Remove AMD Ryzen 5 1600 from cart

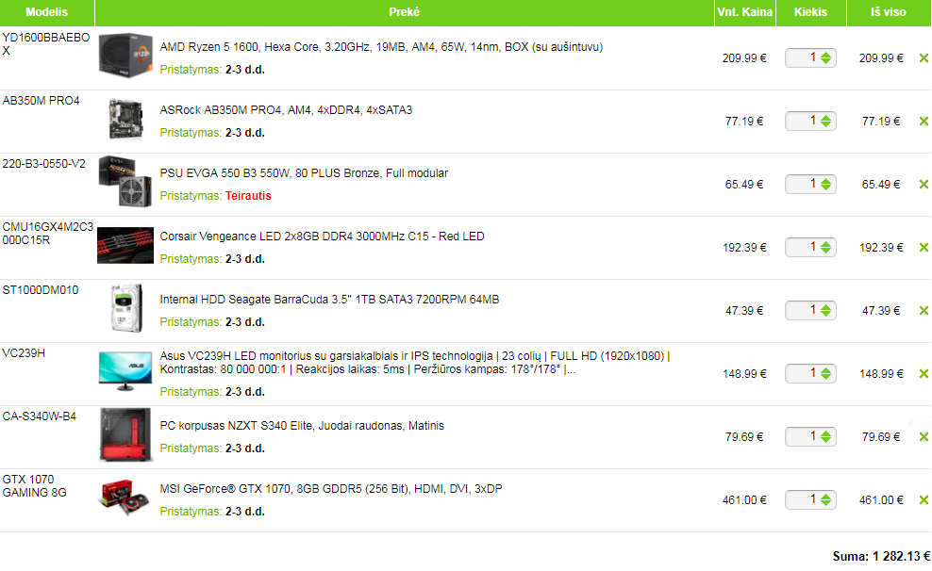point(924,58)
